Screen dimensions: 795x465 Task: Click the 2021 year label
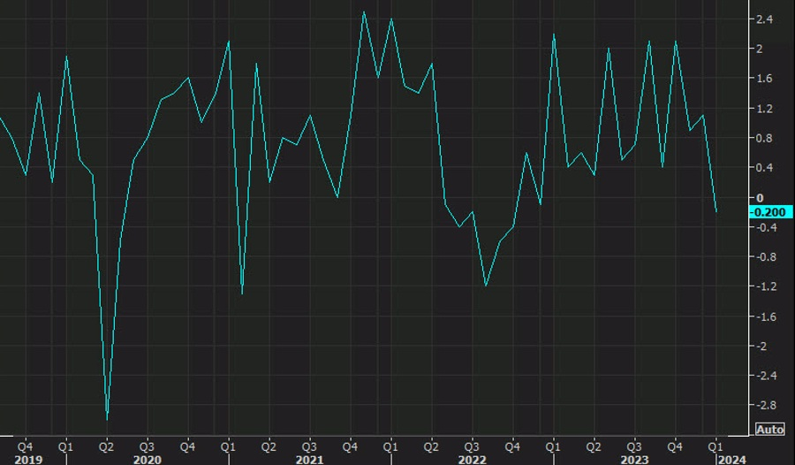310,460
